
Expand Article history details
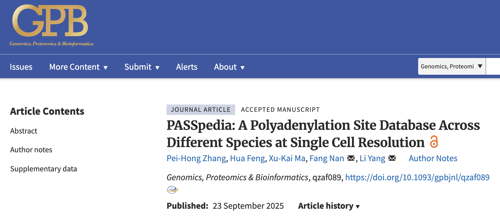point(329,206)
